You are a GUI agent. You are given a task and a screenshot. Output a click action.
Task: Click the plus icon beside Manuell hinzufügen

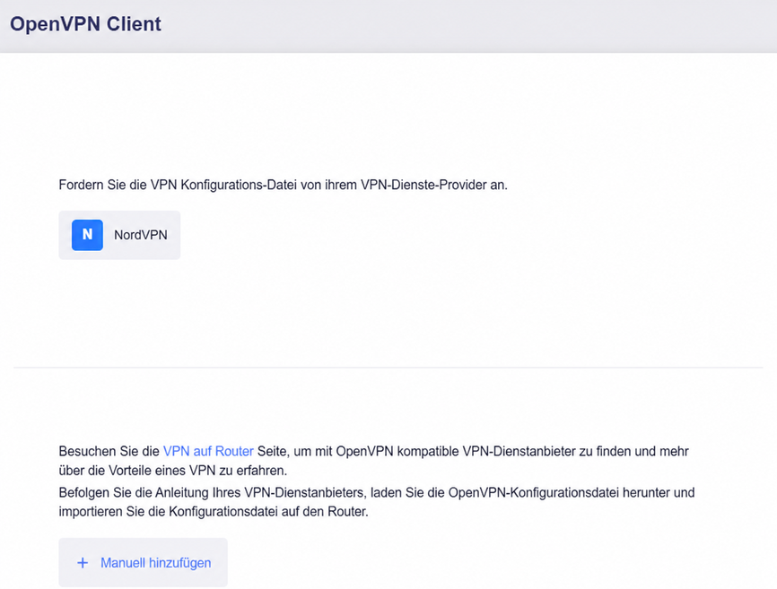[83, 563]
